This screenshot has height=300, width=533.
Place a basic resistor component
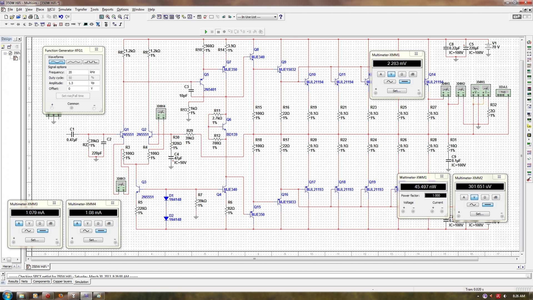[12, 24]
